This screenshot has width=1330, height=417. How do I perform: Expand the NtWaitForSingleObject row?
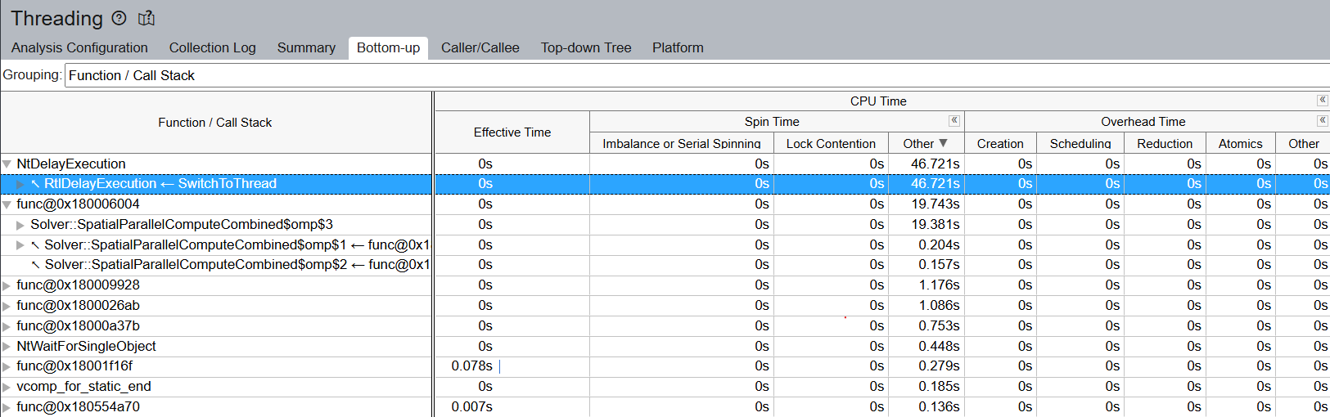tap(7, 347)
